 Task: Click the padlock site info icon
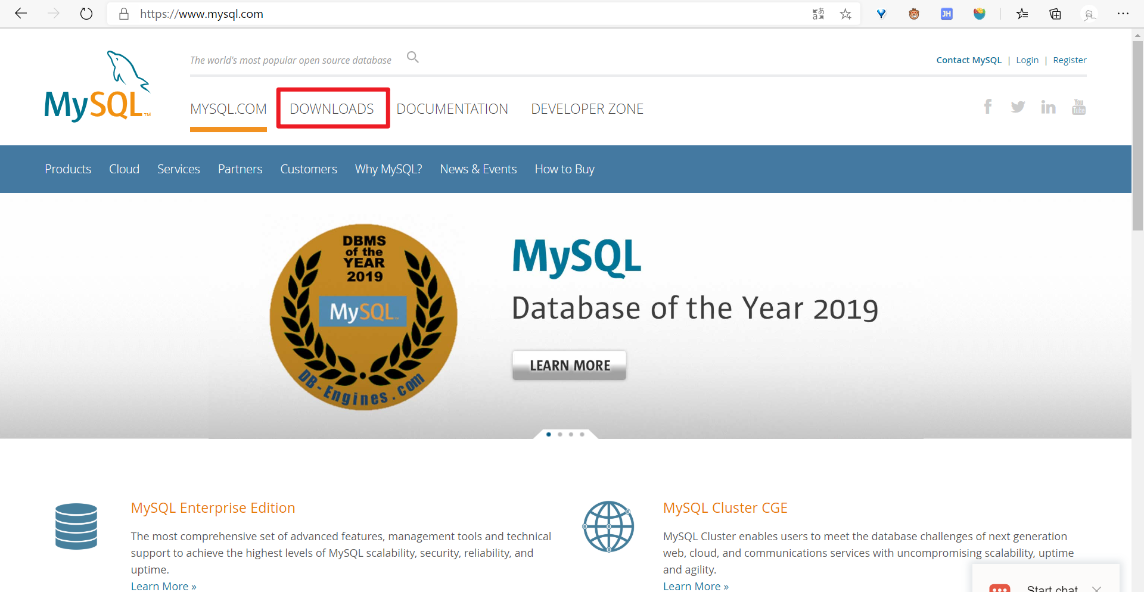pyautogui.click(x=124, y=14)
